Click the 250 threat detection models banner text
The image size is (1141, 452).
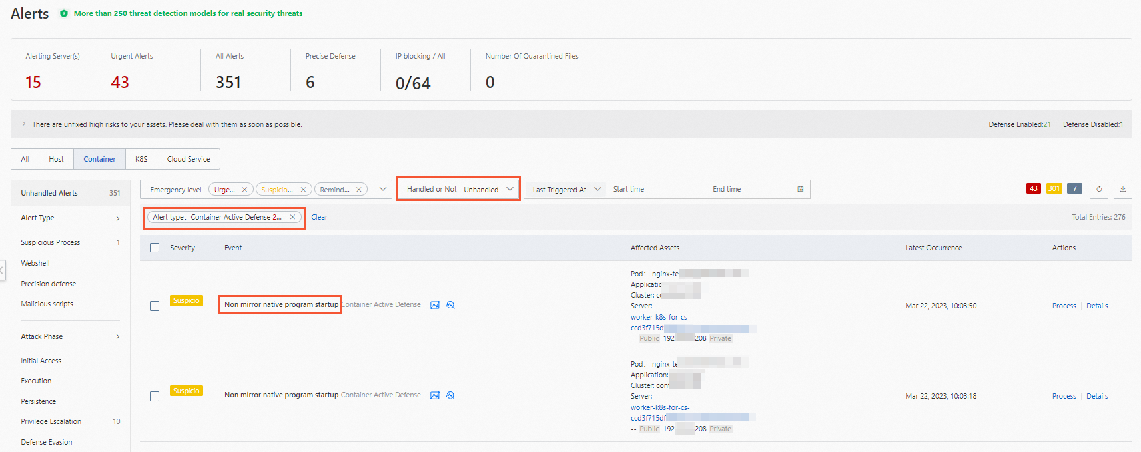tap(188, 13)
